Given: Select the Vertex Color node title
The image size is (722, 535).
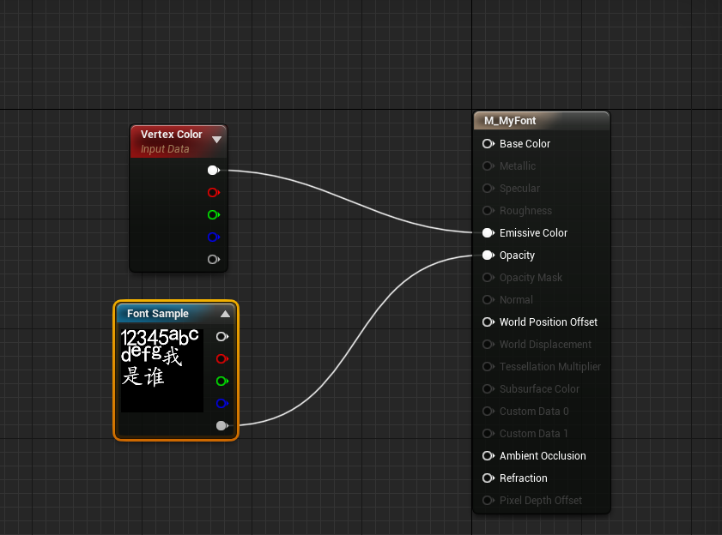Looking at the screenshot, I should [x=172, y=135].
